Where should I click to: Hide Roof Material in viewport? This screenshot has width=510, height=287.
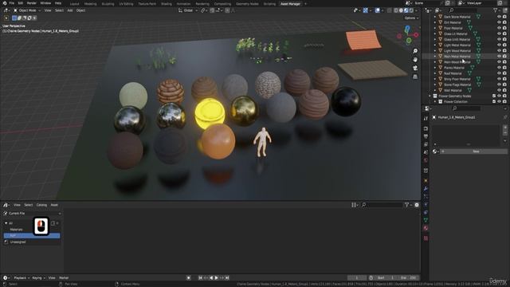coord(499,73)
